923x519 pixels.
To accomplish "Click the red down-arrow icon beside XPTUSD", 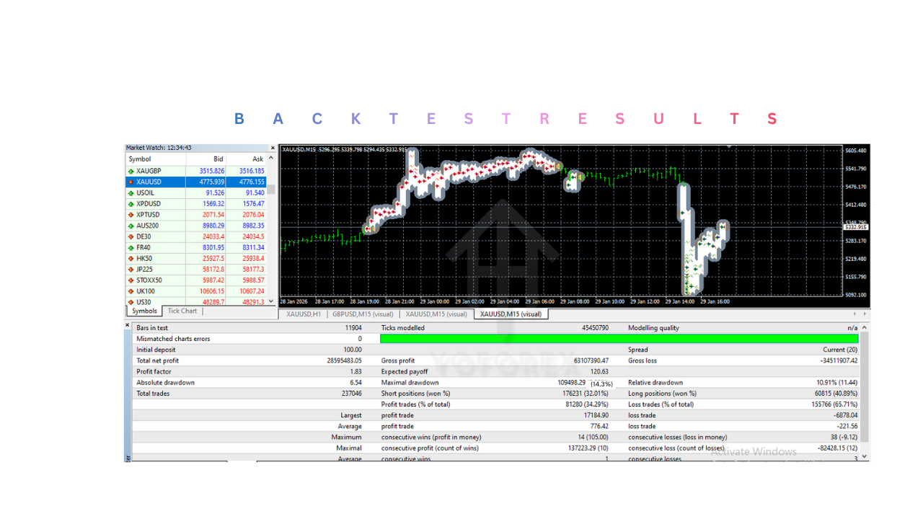I will (x=131, y=215).
